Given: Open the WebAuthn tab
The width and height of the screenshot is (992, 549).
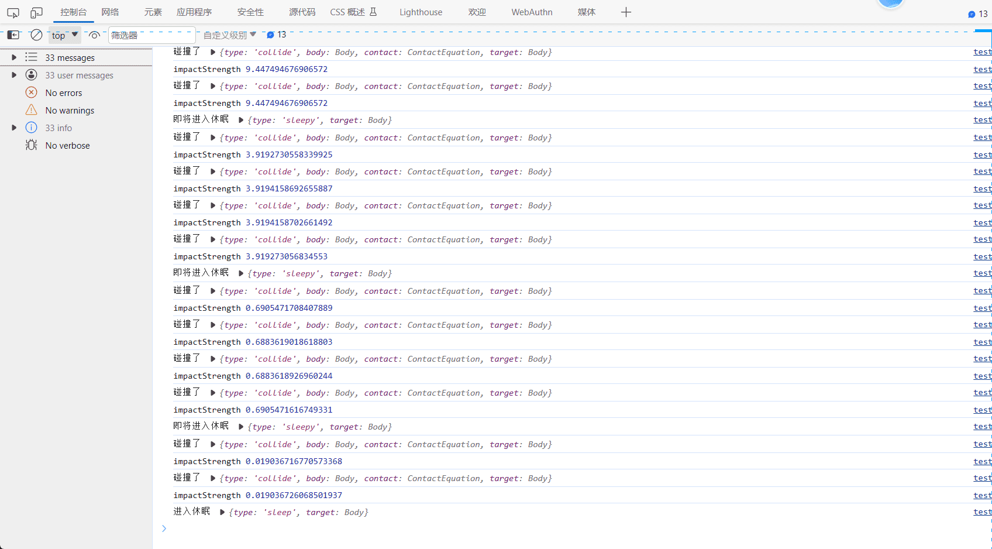Looking at the screenshot, I should click(x=532, y=12).
